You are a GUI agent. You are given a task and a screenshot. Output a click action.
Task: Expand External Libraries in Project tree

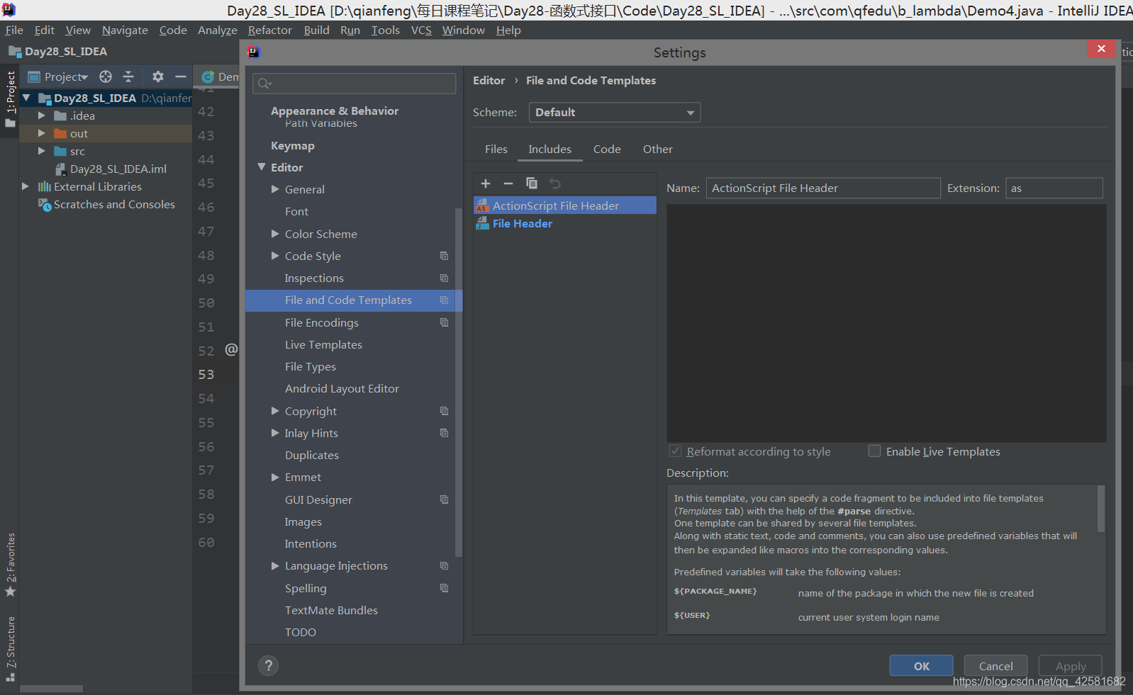pos(26,186)
